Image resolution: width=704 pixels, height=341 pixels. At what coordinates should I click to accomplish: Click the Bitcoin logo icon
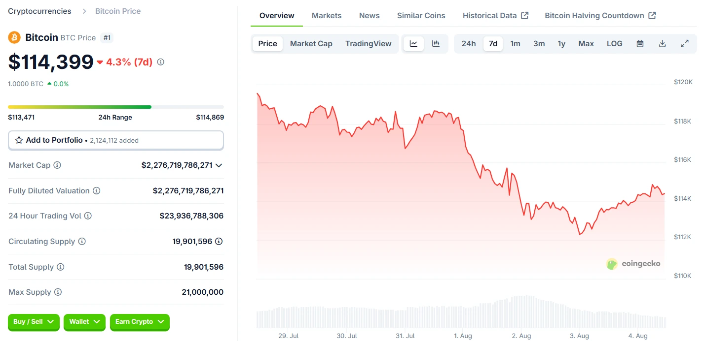[14, 37]
